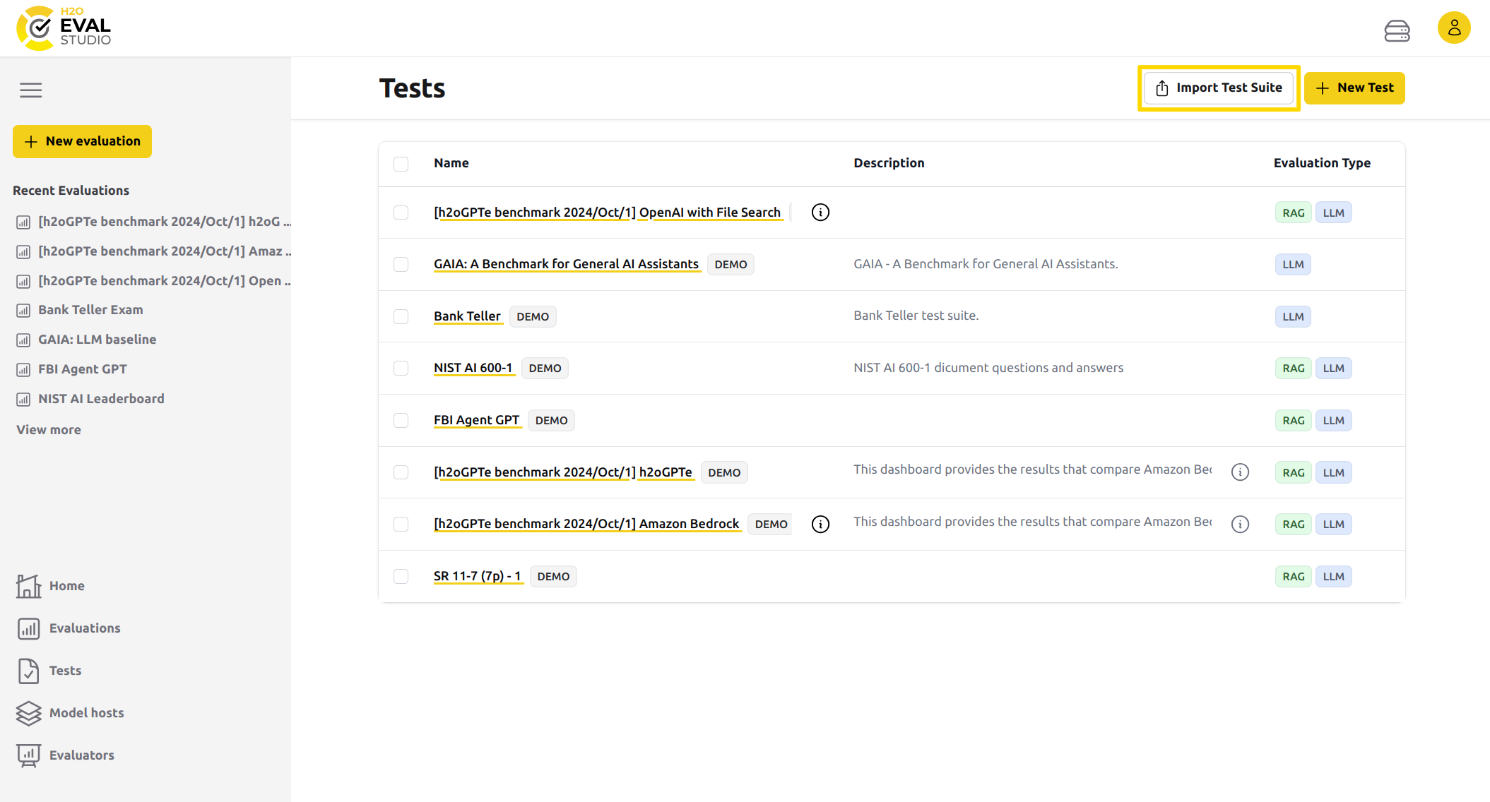Open the NIST AI 600-1 test link
This screenshot has width=1490, height=802.
pos(474,368)
